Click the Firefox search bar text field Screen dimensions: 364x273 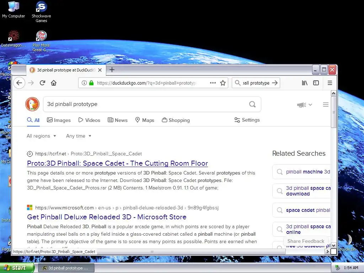coord(256,83)
